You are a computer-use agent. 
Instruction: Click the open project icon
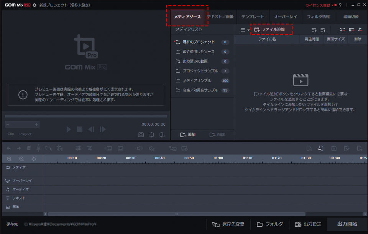point(320,148)
